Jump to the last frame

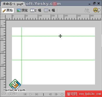(x=37, y=94)
